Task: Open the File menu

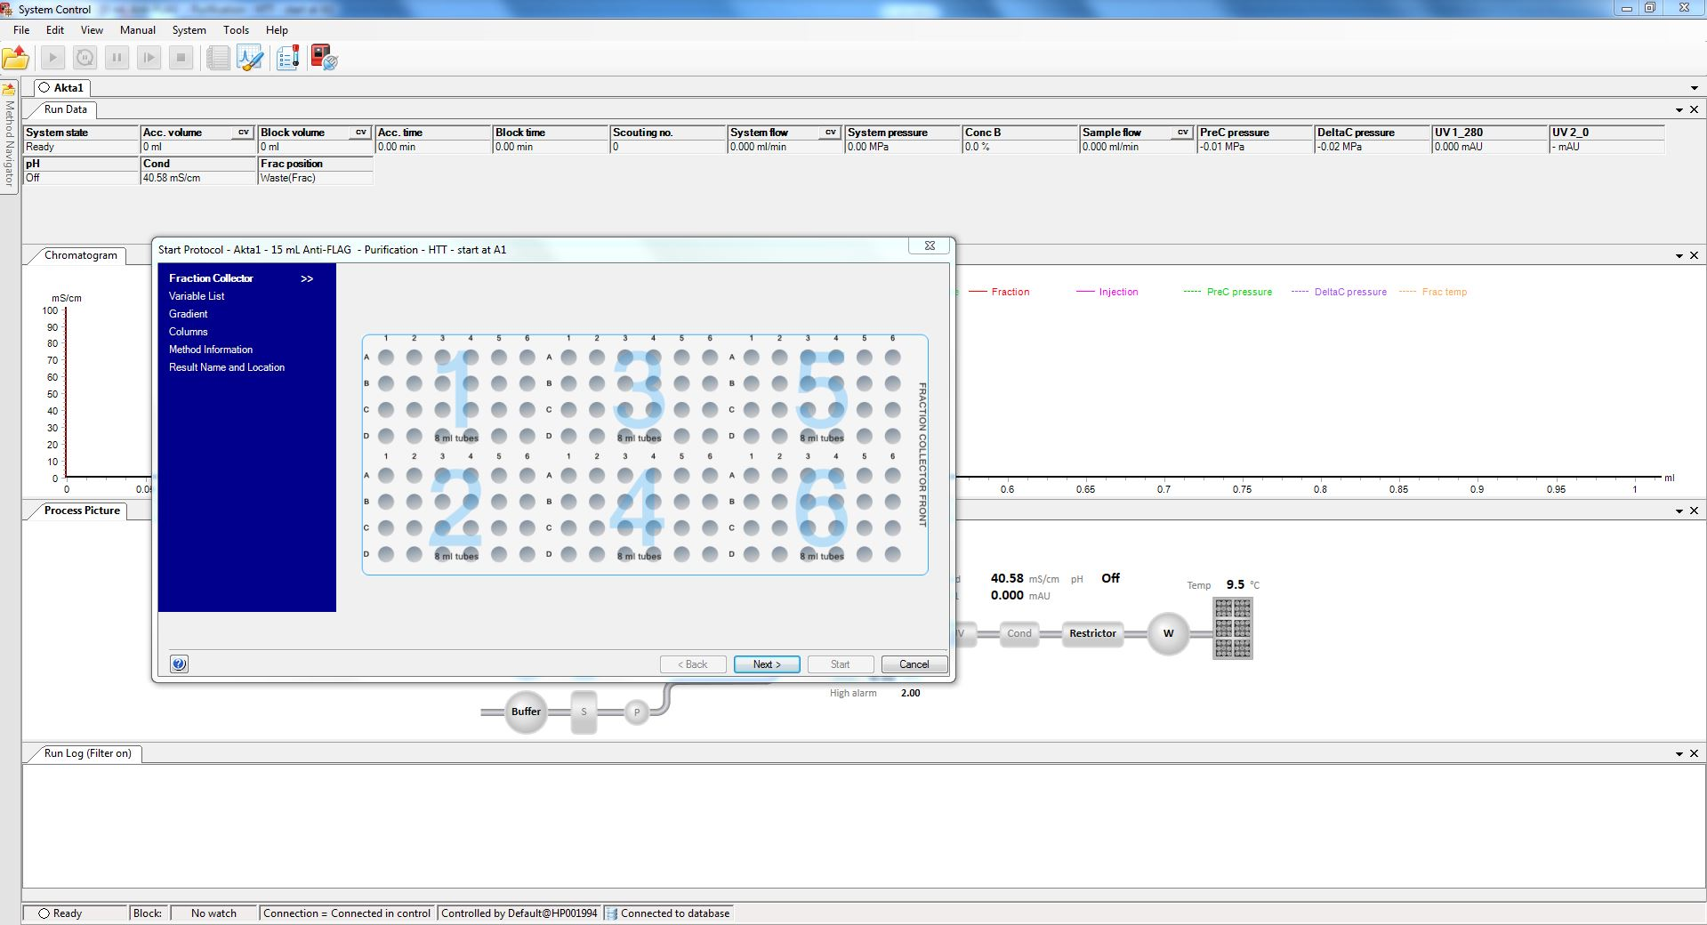Action: pyautogui.click(x=21, y=30)
